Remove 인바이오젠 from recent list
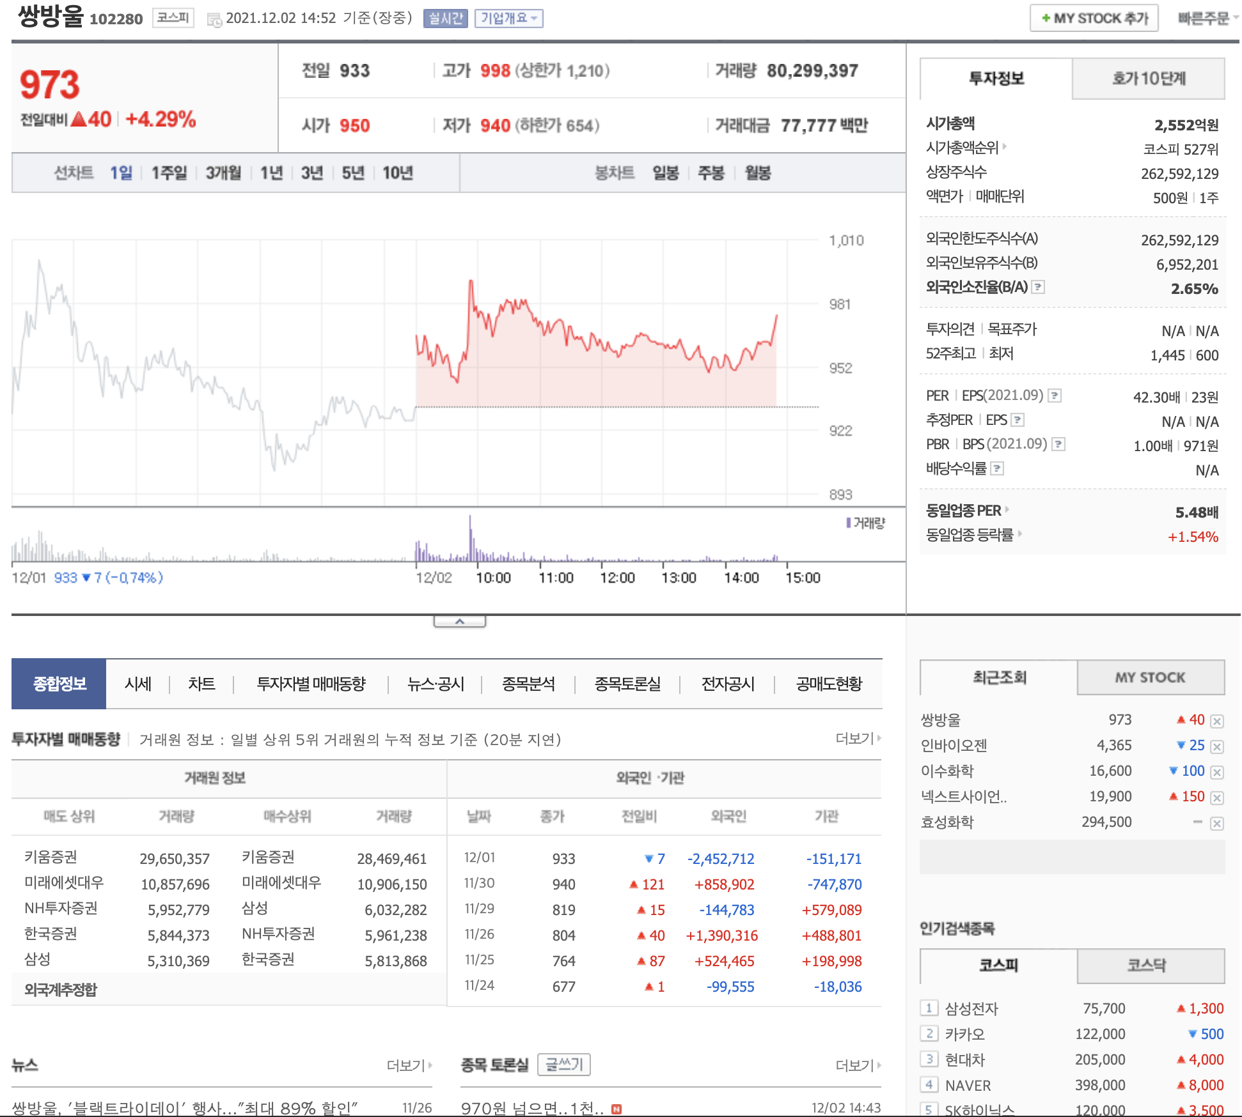 [1216, 746]
